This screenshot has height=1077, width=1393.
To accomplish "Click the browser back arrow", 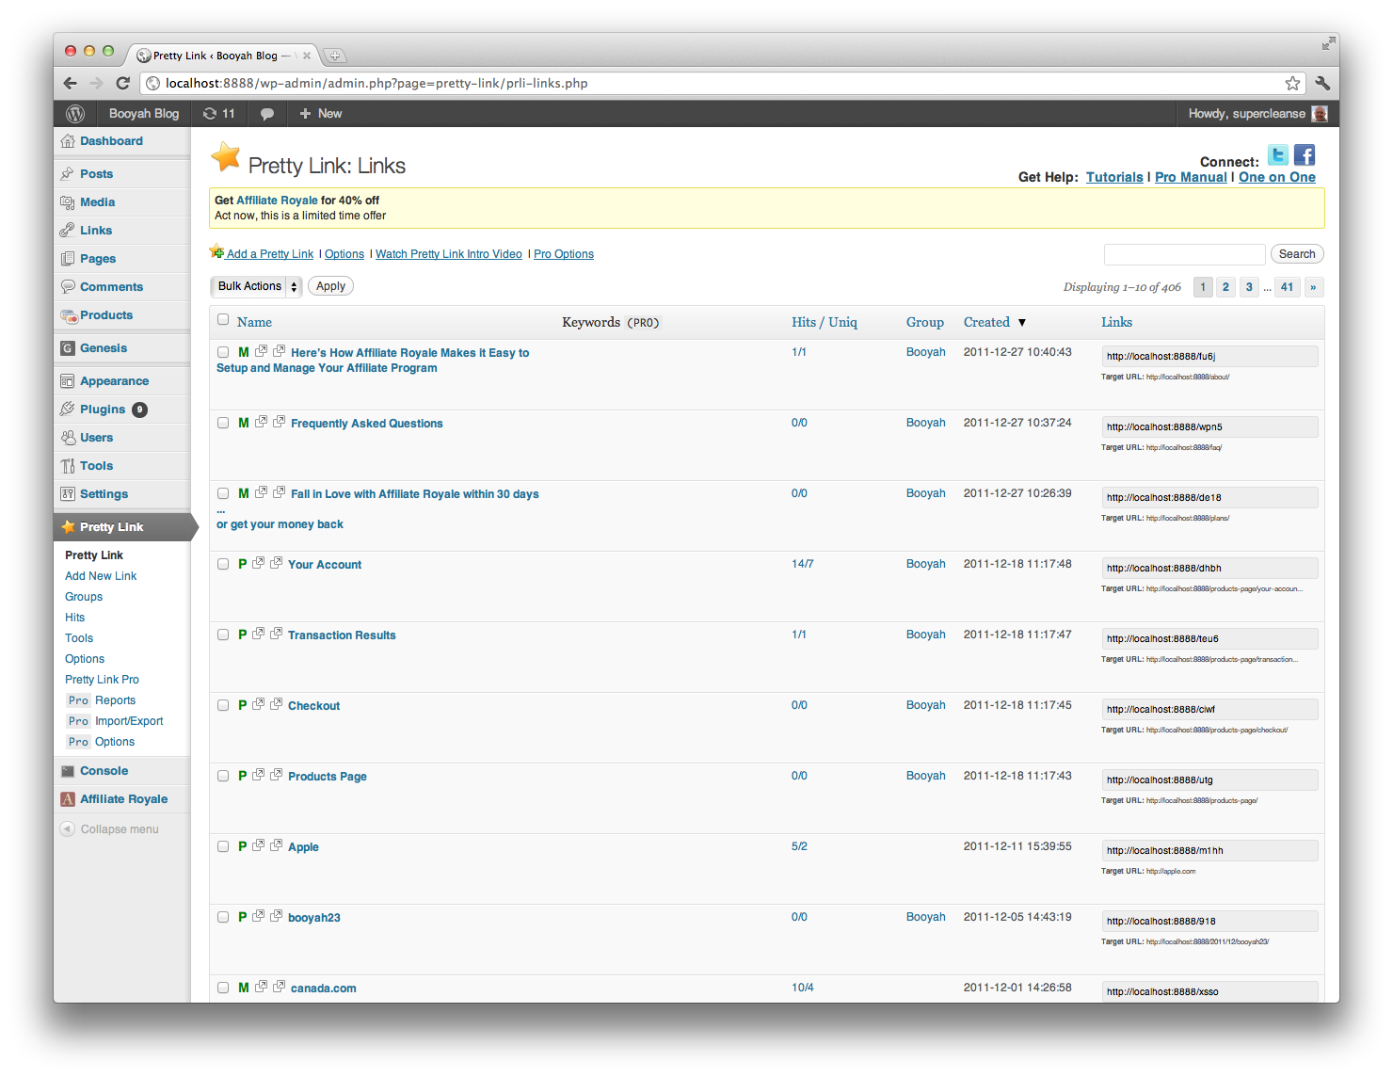I will click(71, 83).
